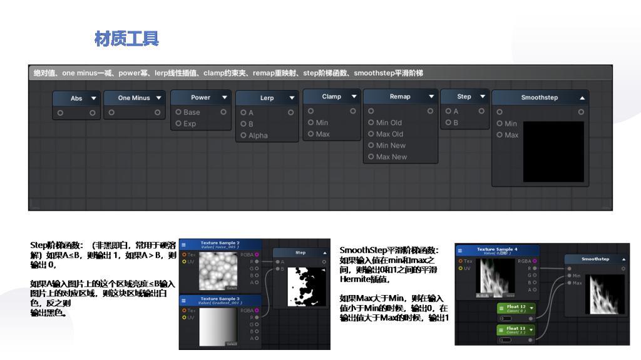Click the One Minus output port
This screenshot has width=641, height=360.
click(x=157, y=112)
